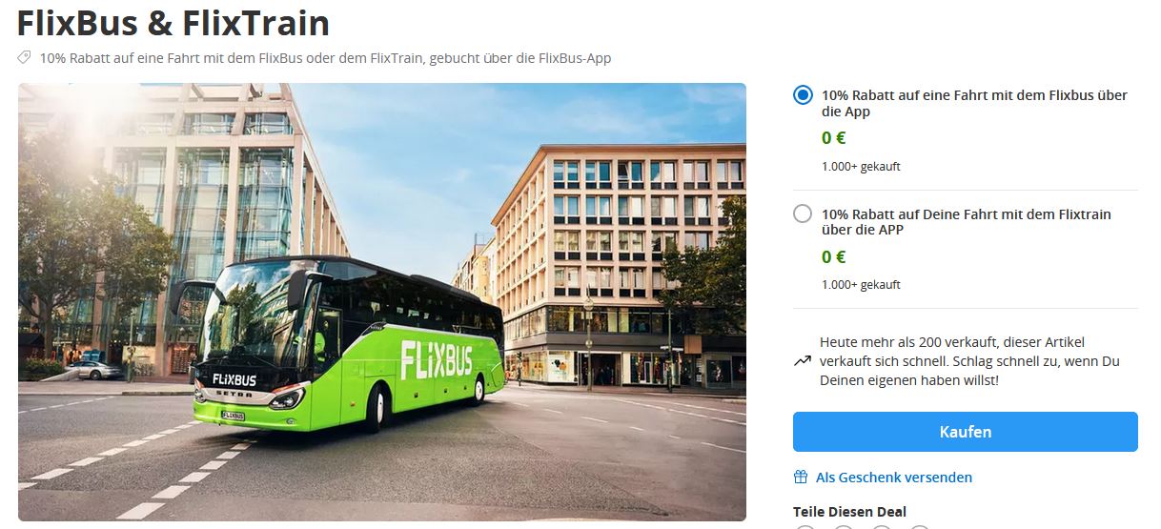Screen dimensions: 1161x529
Task: Click the price tag icon before the subtitle
Action: pos(25,58)
